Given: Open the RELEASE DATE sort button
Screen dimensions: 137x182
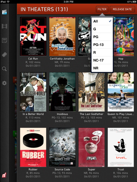Looking at the screenshot, I should [122, 9].
